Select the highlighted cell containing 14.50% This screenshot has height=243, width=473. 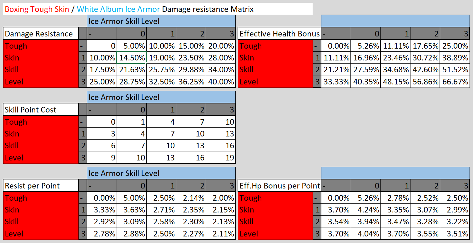click(132, 58)
